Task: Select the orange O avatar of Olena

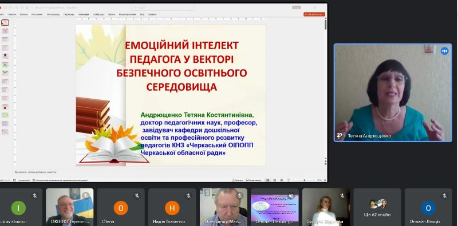Action: point(121,208)
